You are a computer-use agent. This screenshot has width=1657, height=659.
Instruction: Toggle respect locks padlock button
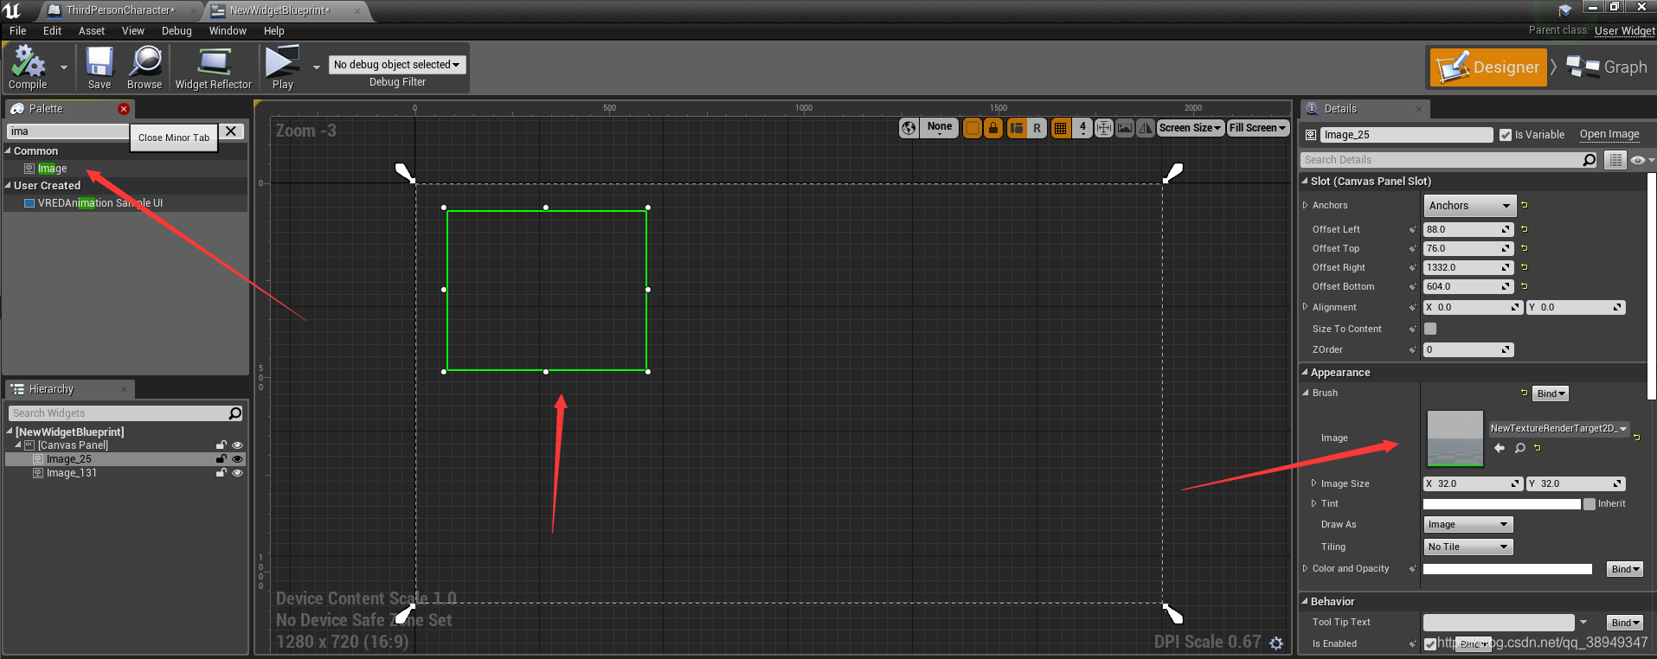[x=993, y=128]
